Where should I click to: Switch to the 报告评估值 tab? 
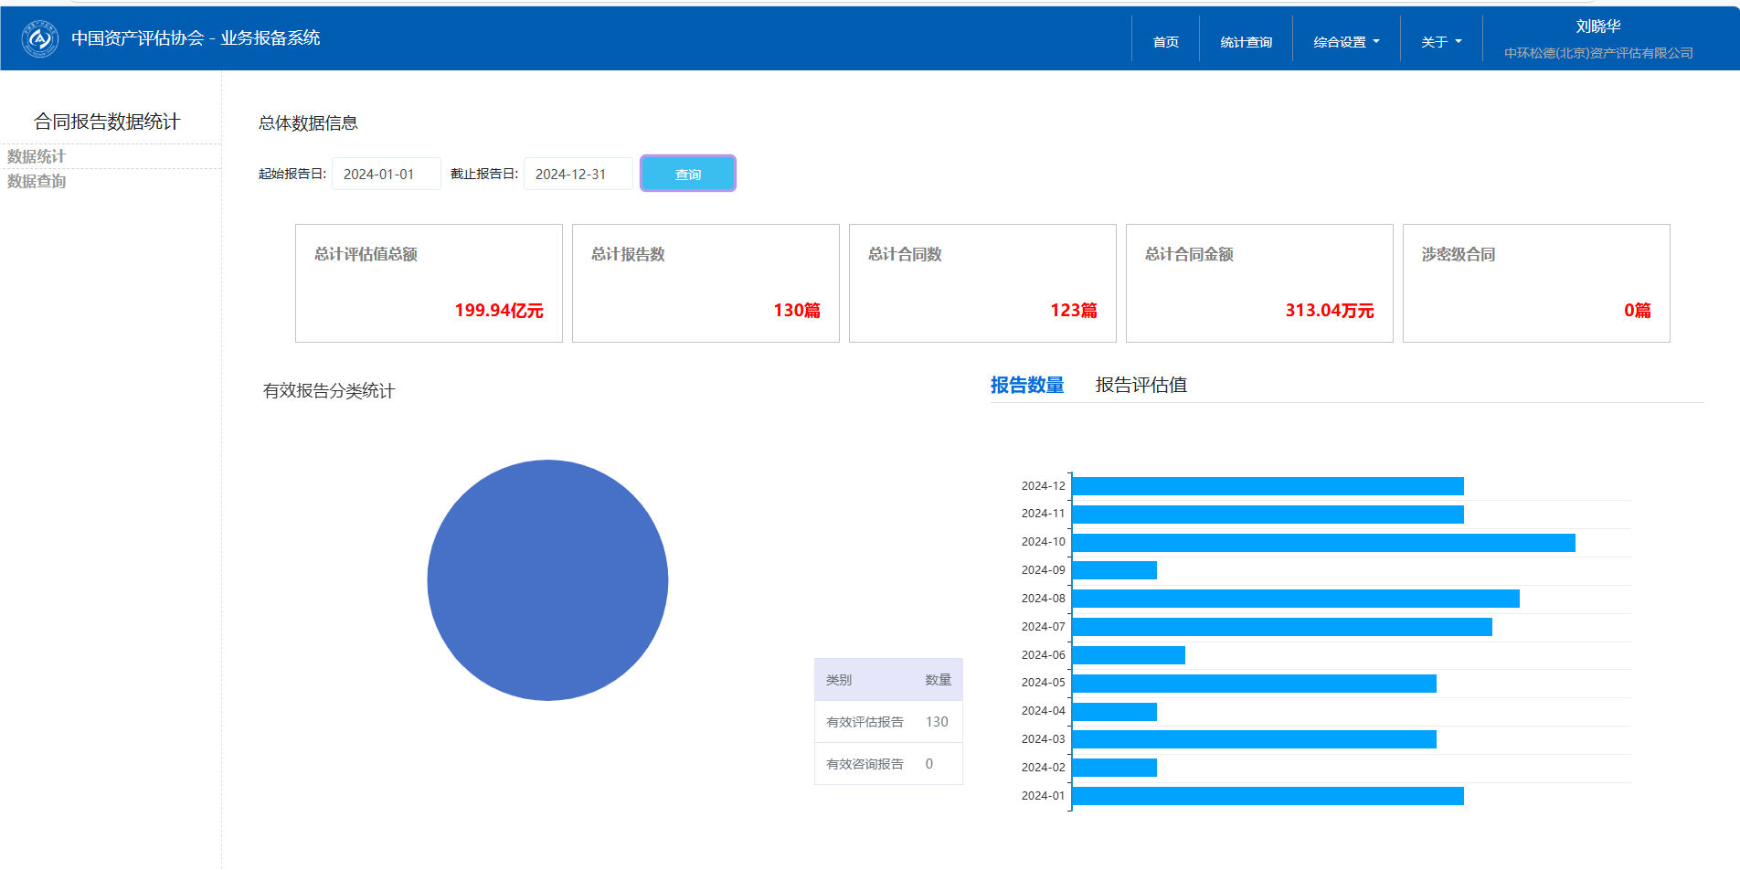point(1141,385)
